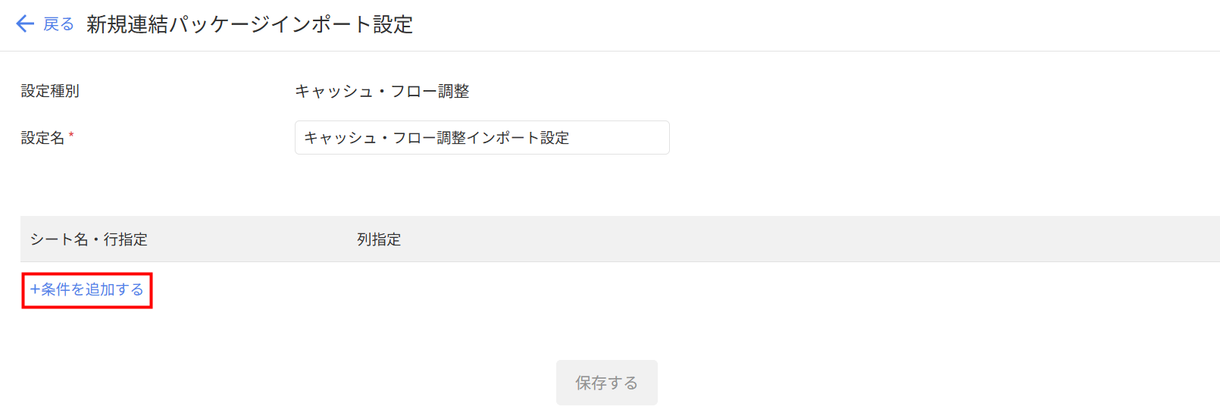Screen dimensions: 1220x419
Task: Click the red required asterisk beside 設定名
Action: (x=71, y=136)
